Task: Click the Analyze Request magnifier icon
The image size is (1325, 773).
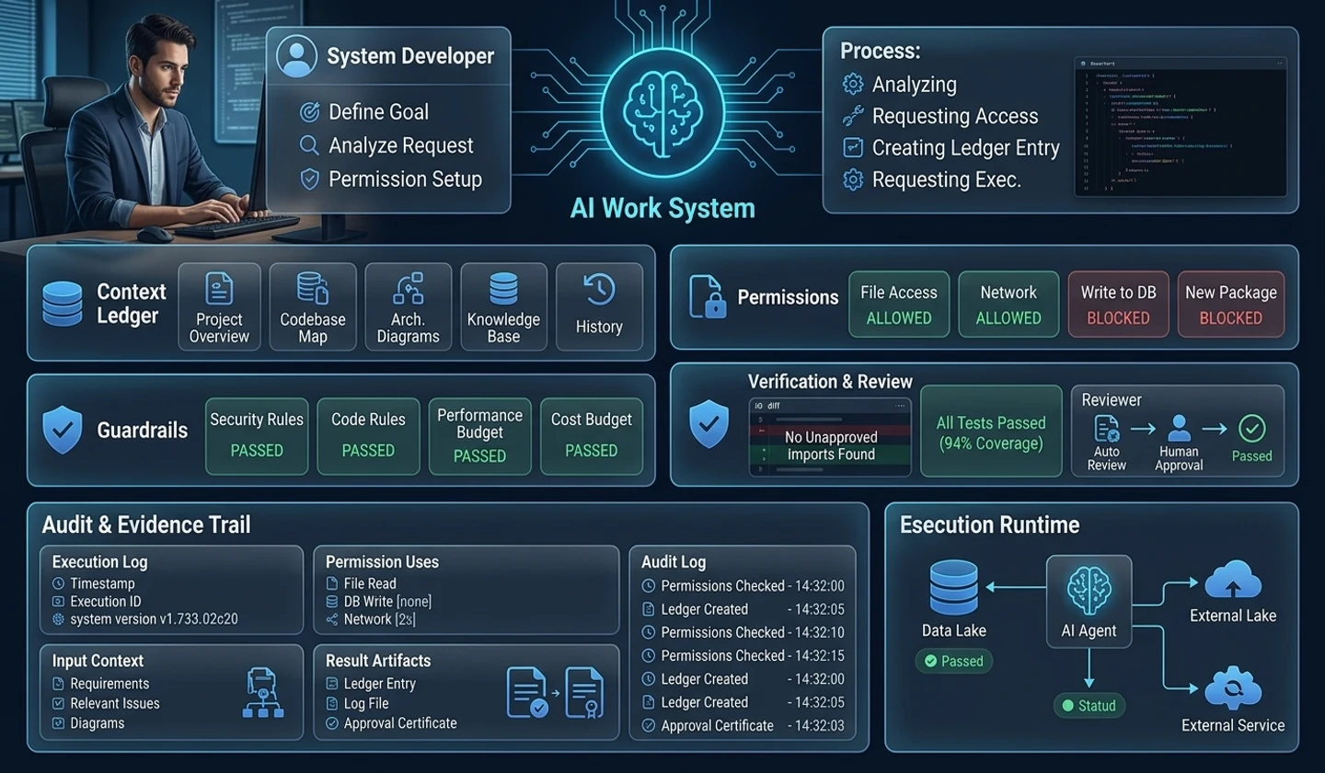Action: [x=310, y=145]
